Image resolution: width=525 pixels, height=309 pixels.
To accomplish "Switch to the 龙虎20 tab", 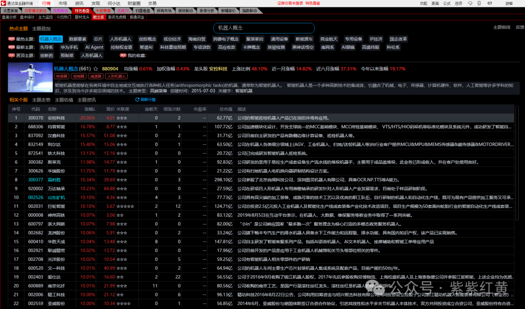I will (x=123, y=11).
